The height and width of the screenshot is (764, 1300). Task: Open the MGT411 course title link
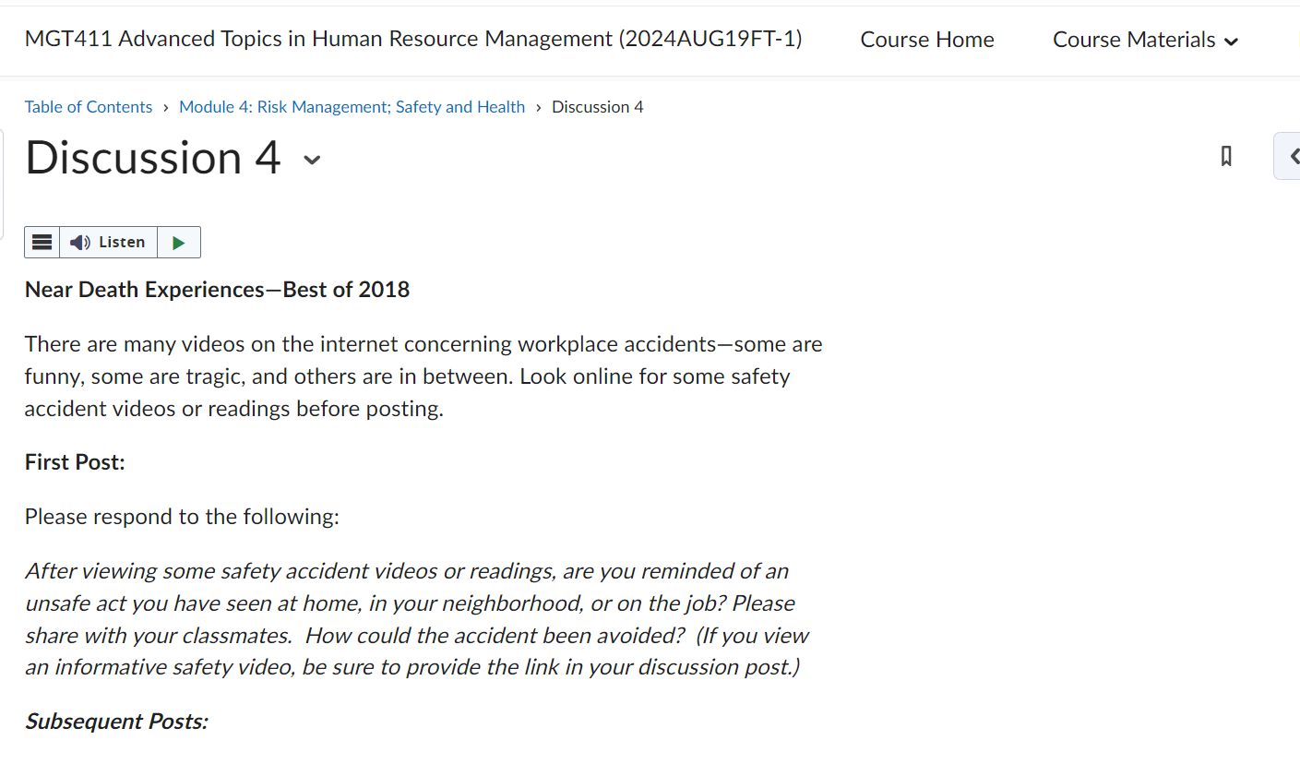[x=413, y=39]
